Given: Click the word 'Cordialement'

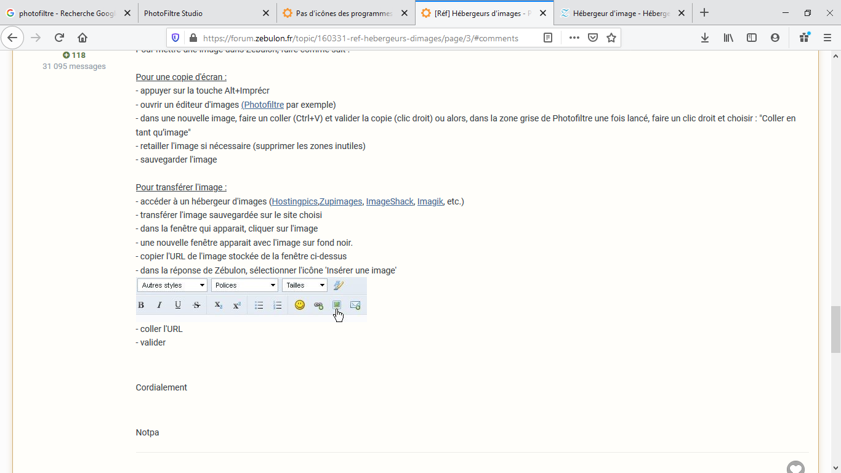Looking at the screenshot, I should coord(161,387).
